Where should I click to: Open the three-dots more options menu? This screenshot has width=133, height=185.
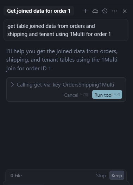114,11
